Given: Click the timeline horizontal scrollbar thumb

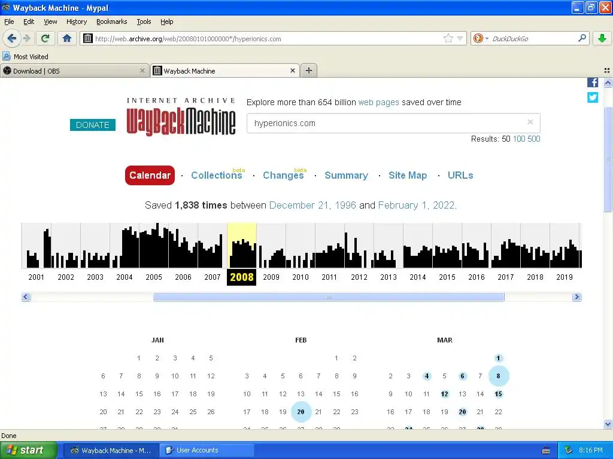Looking at the screenshot, I should click(x=329, y=297).
